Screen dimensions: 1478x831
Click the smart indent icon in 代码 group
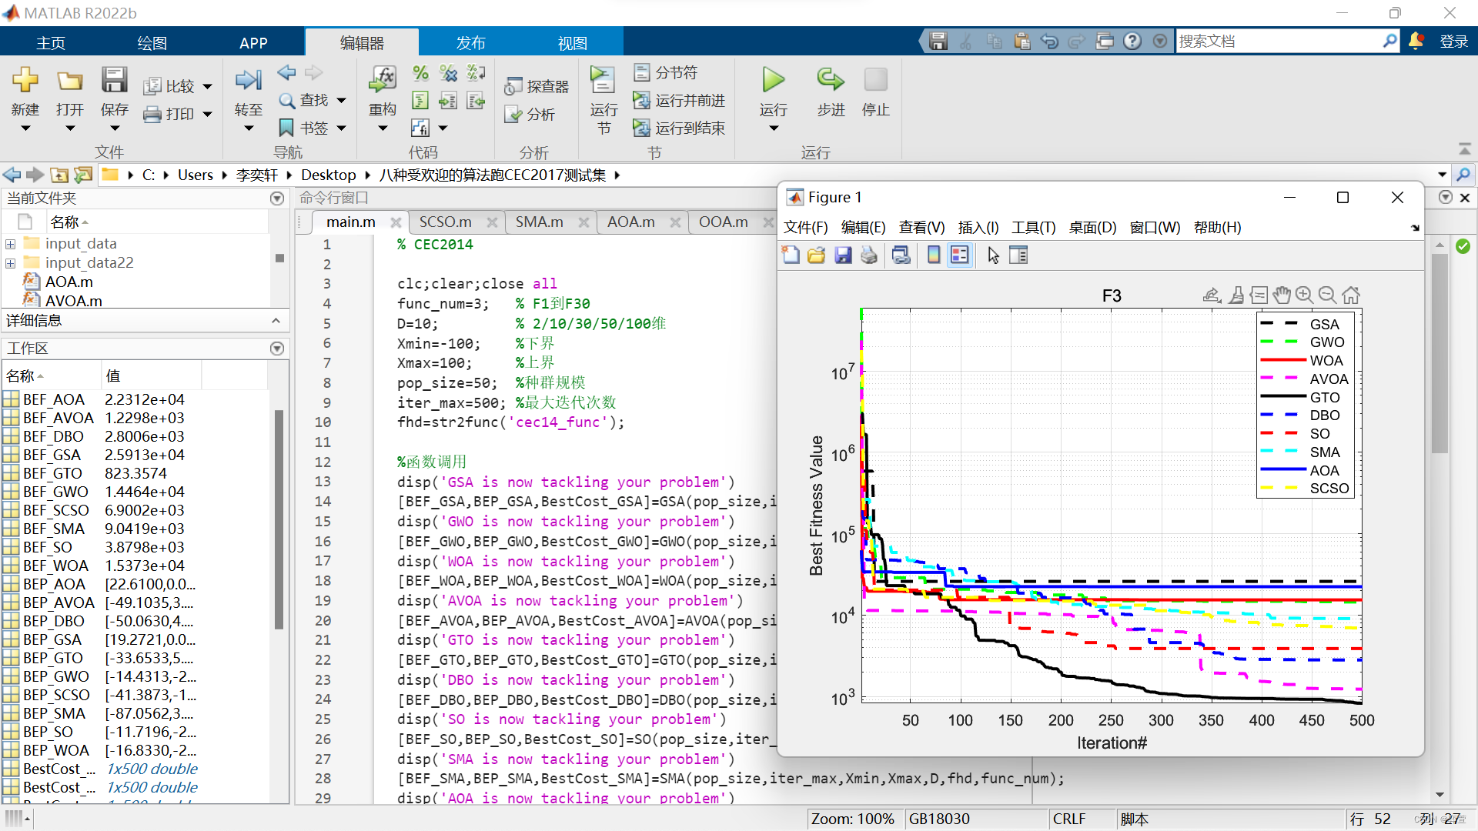(420, 100)
